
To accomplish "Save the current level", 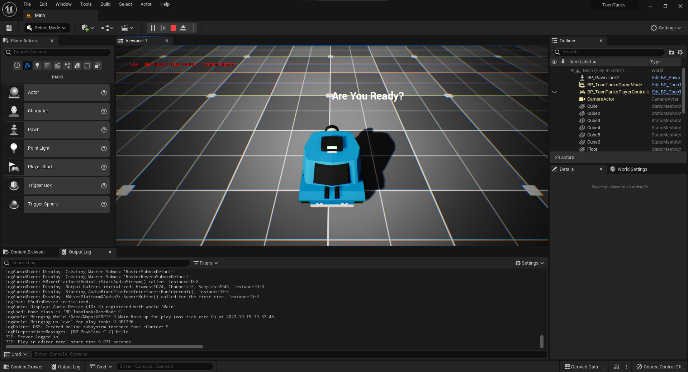I will point(9,28).
